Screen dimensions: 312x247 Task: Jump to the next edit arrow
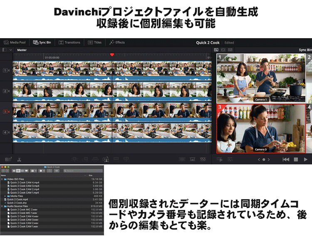coord(269,159)
